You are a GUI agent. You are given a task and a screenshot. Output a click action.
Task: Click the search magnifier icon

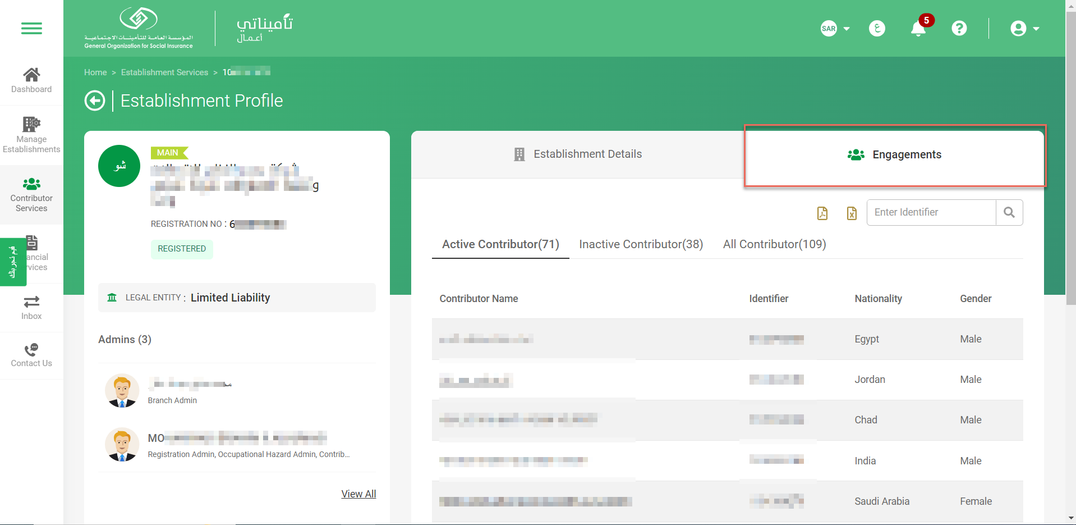[1009, 212]
